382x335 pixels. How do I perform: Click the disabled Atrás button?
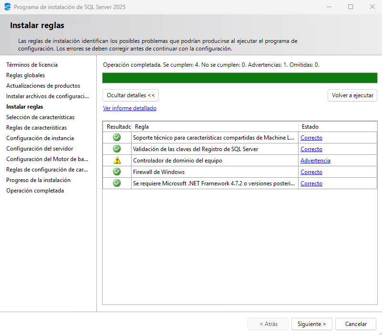click(268, 324)
